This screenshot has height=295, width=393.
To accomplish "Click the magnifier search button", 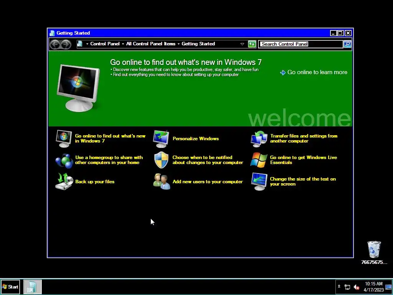I will coord(347,44).
